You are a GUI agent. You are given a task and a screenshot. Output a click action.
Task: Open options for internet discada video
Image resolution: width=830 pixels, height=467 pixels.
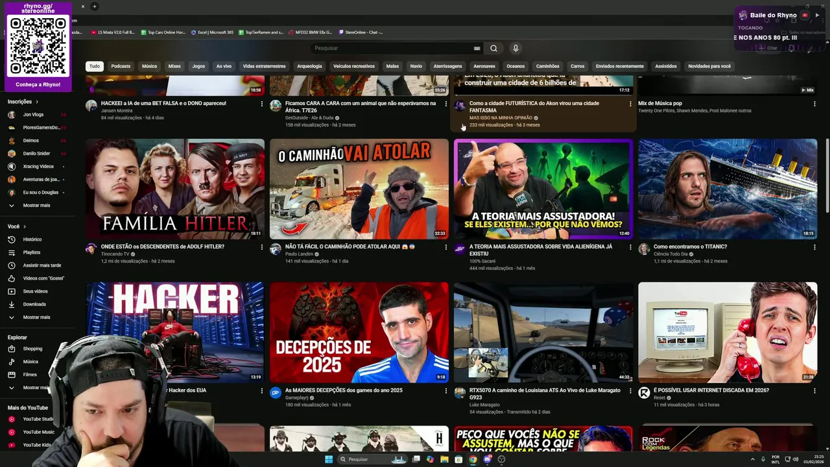click(814, 391)
